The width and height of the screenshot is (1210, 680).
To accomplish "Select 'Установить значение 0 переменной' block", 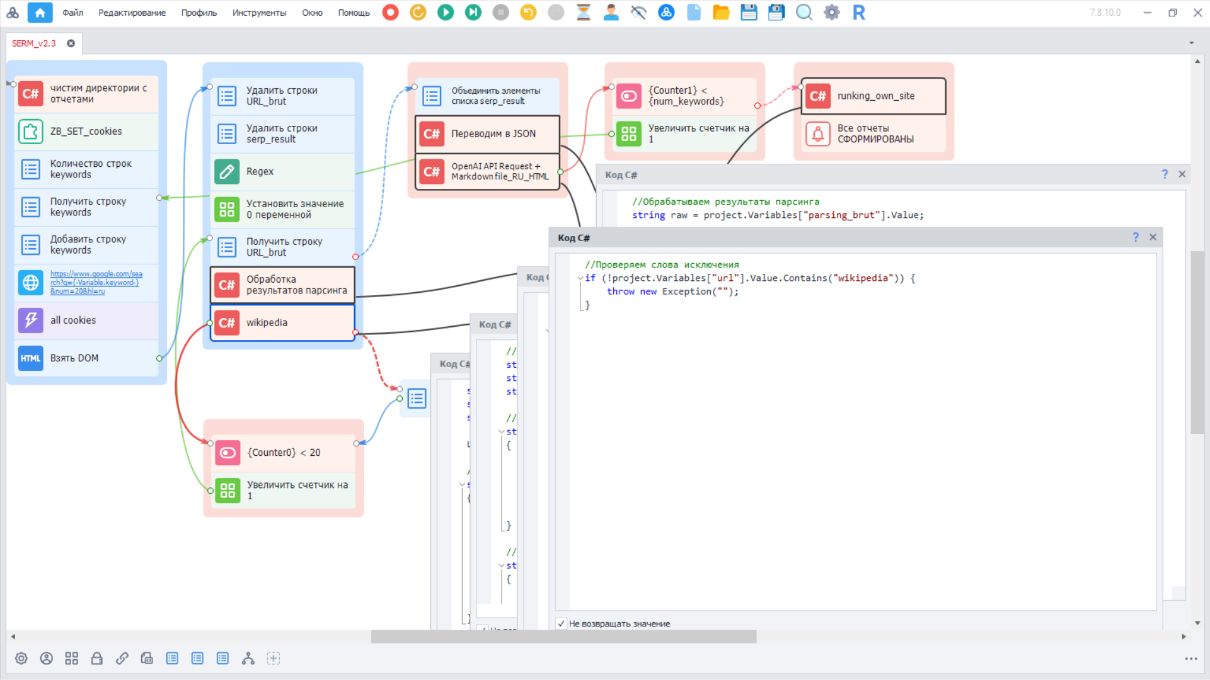I will tap(282, 209).
